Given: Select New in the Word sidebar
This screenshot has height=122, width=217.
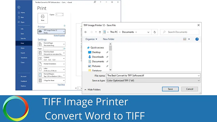Looking at the screenshot, I should [x=21, y=17].
